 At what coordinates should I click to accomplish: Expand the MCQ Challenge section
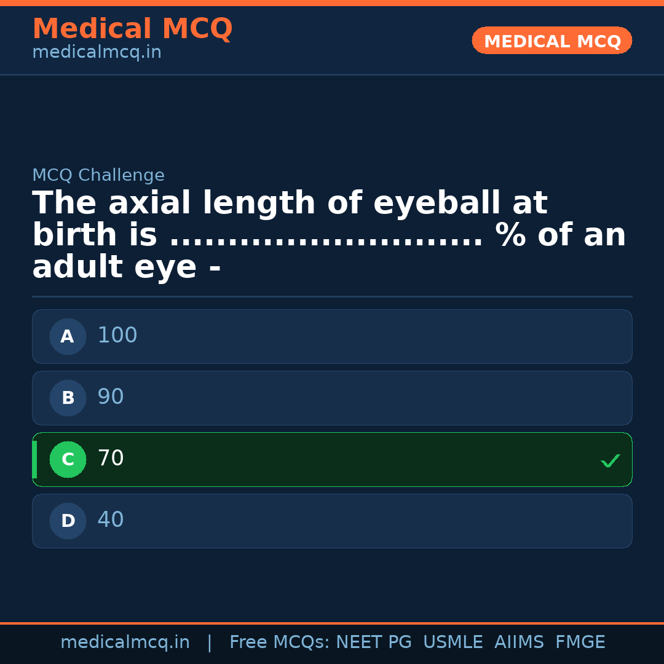tap(98, 175)
